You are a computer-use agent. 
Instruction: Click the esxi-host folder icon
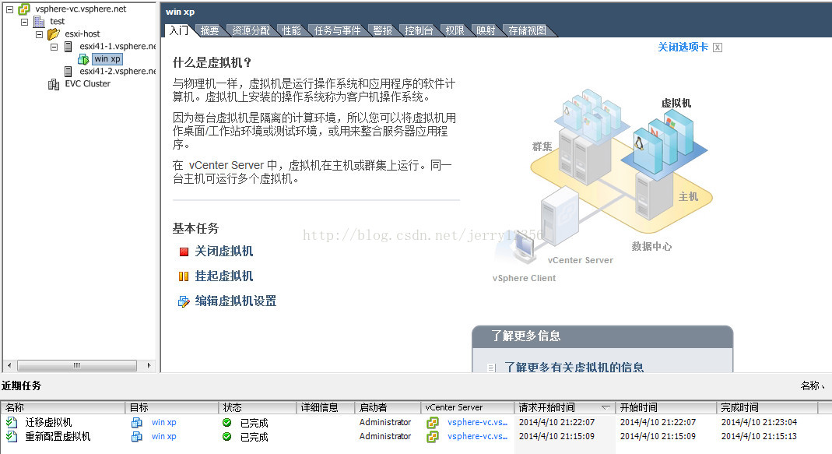point(54,34)
